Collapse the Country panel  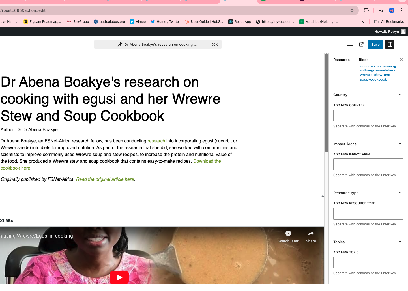(x=400, y=95)
